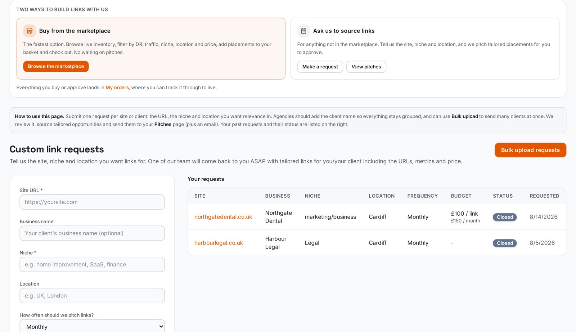576x332 pixels.
Task: Open the northgatedental.co.uk site link
Action: [223, 217]
